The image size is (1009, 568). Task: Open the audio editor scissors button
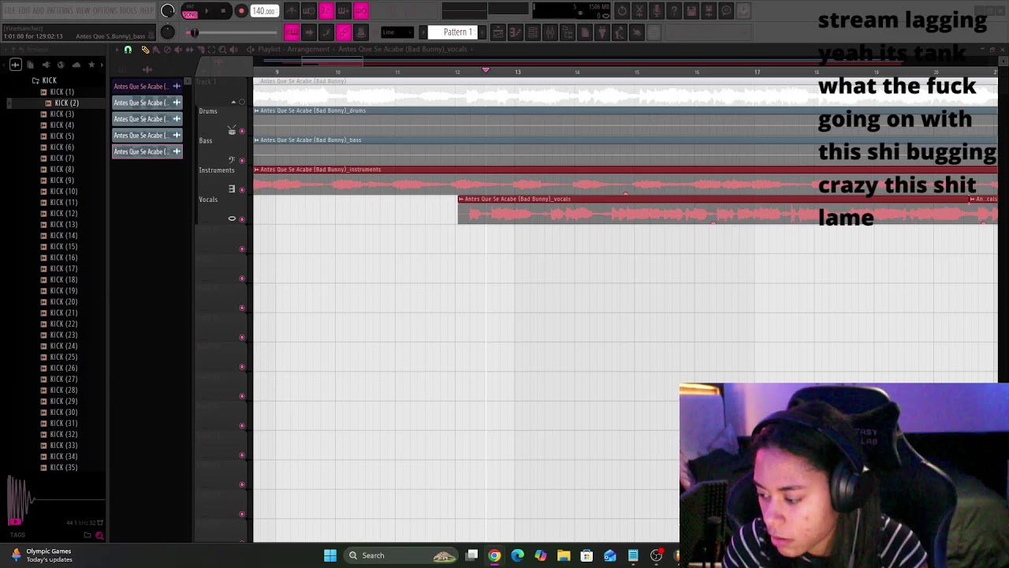point(639,11)
